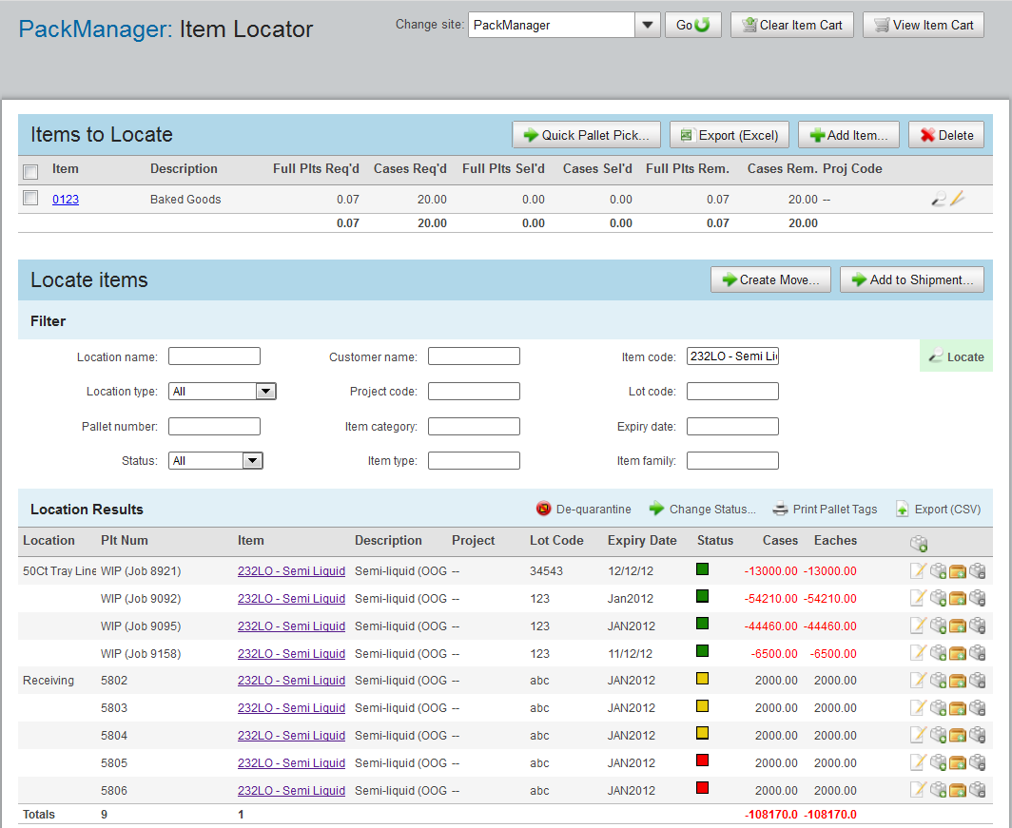
Task: Click the orange pallet icon for pallet 5804
Action: [x=958, y=735]
